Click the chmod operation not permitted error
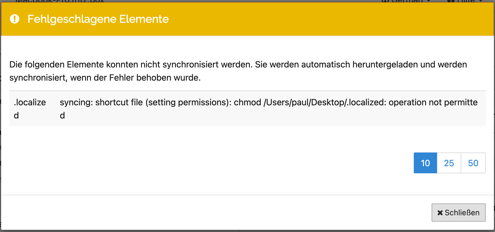 269,109
